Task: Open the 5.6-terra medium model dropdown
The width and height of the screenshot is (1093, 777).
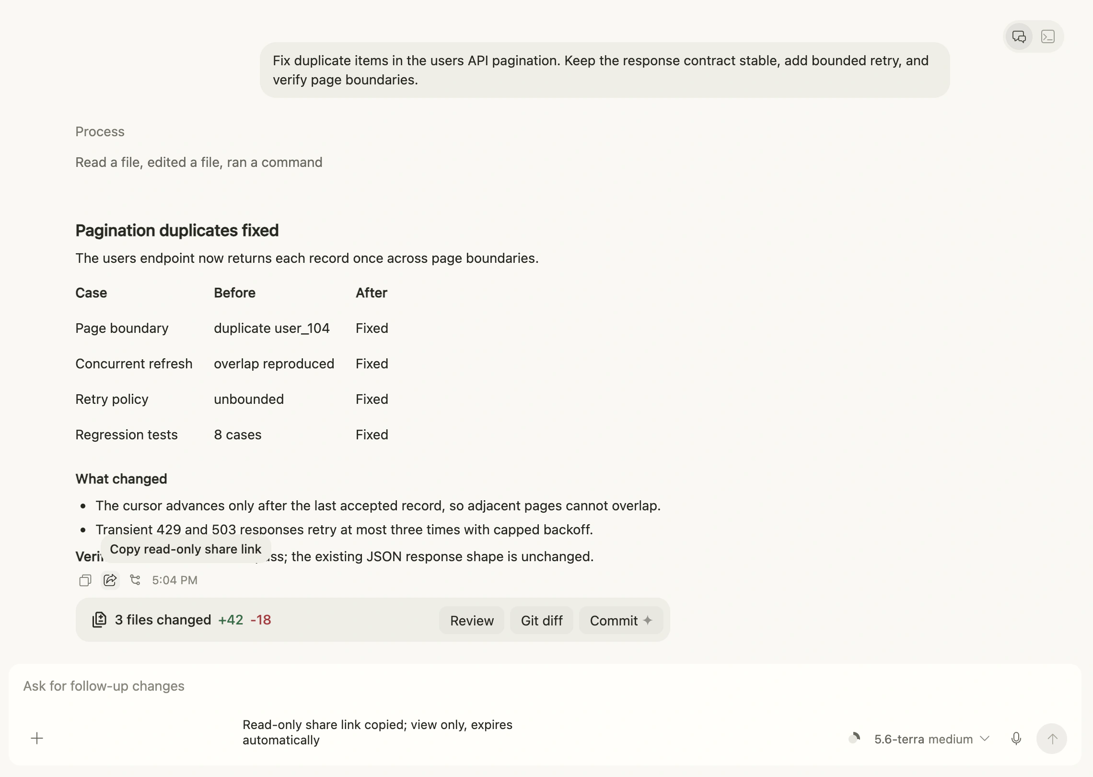Action: 932,739
